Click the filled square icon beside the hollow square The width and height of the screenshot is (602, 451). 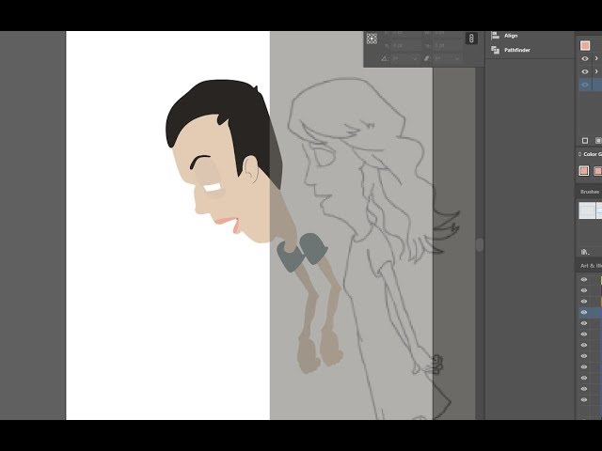click(x=598, y=141)
